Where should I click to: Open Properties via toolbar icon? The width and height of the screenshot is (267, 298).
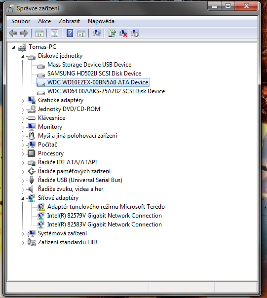(x=55, y=34)
